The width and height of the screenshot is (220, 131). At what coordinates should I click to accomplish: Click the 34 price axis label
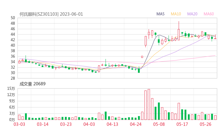pyautogui.click(x=13, y=62)
